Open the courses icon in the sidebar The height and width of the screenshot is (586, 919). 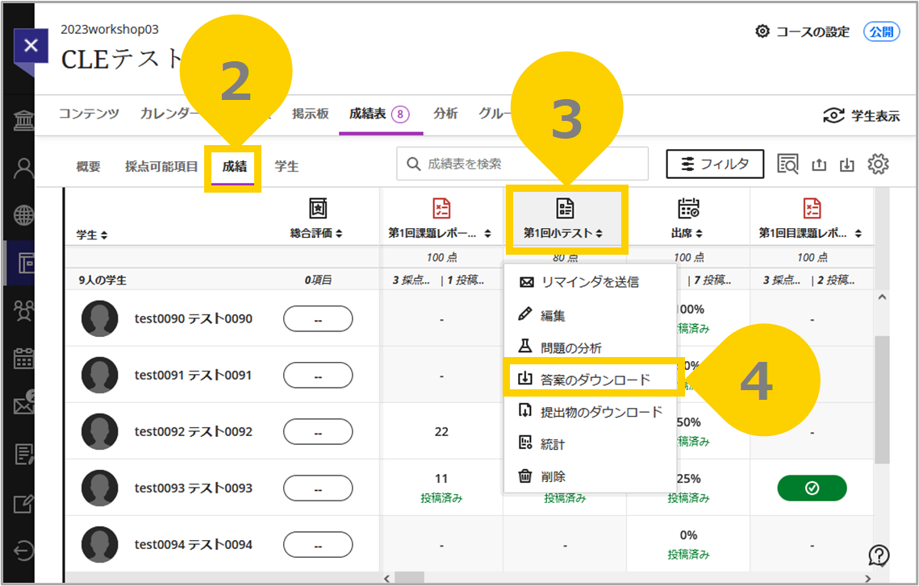[26, 263]
